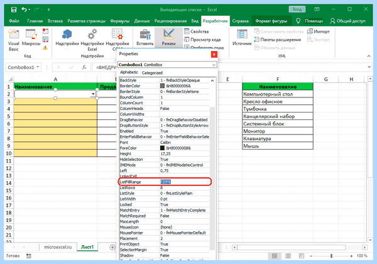
Task: Select the LinkedCell property row
Action: tap(165, 176)
